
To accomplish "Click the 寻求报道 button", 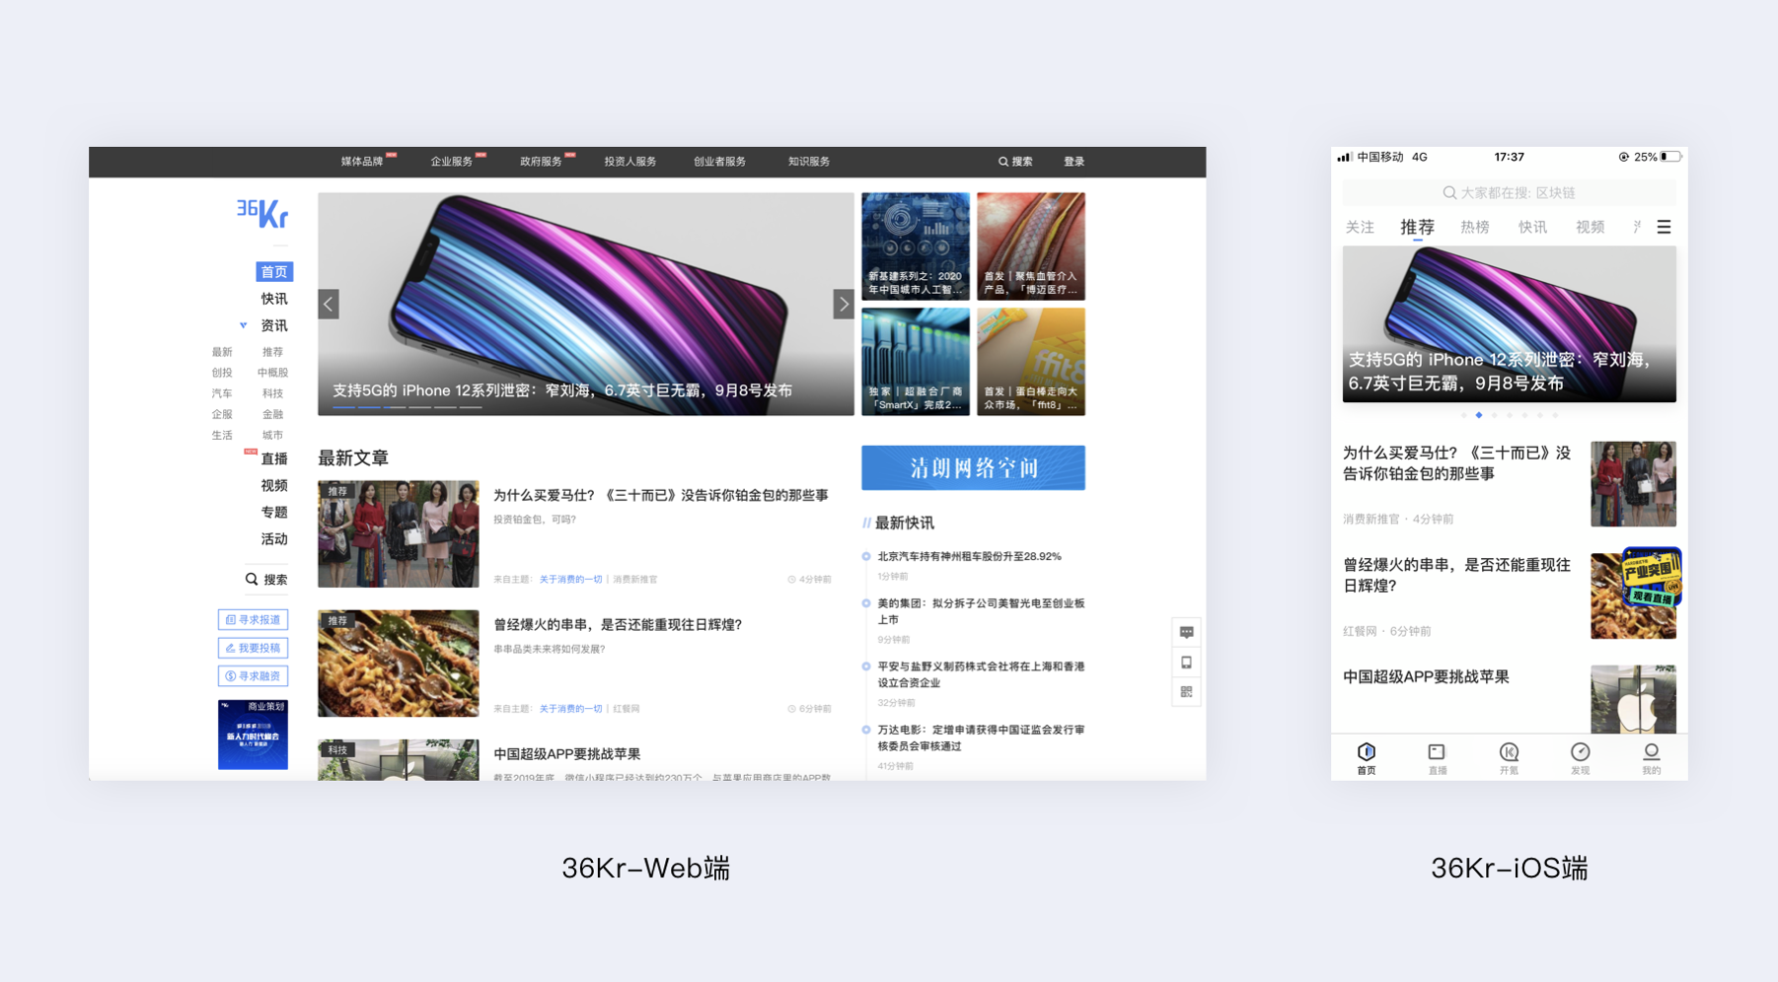I will click(253, 620).
